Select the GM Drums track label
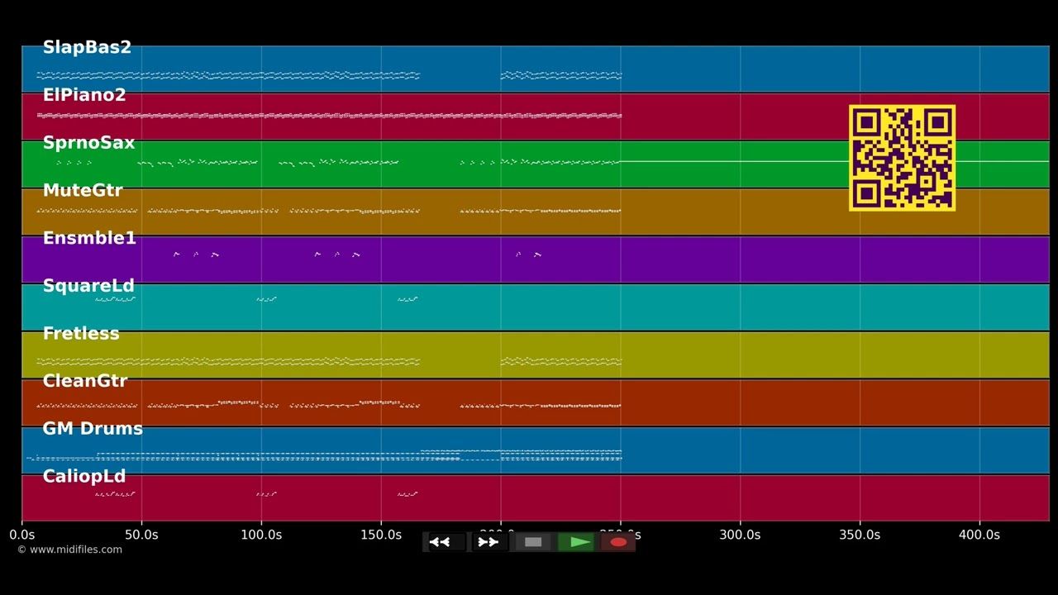 click(x=93, y=429)
